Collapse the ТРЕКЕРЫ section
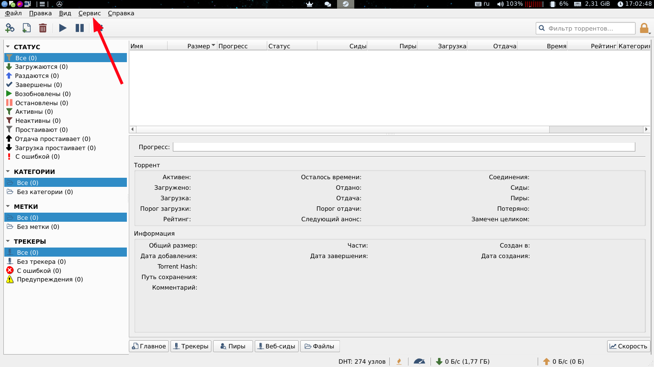Viewport: 654px width, 367px height. (8, 241)
